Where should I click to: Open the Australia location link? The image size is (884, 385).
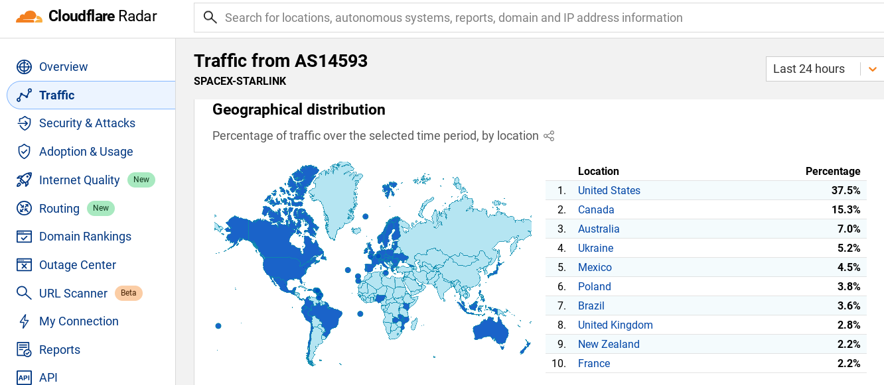click(599, 229)
